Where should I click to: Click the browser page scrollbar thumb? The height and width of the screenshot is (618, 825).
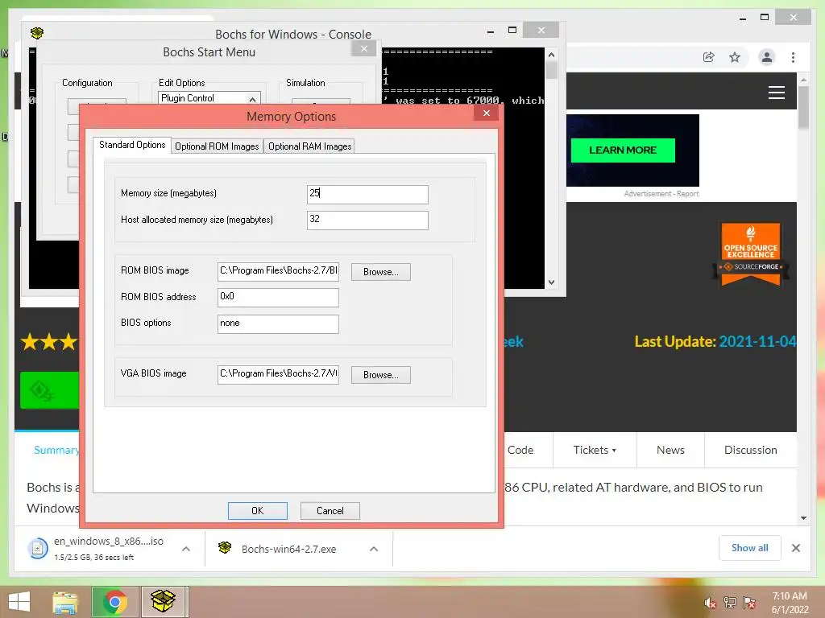pos(803,107)
